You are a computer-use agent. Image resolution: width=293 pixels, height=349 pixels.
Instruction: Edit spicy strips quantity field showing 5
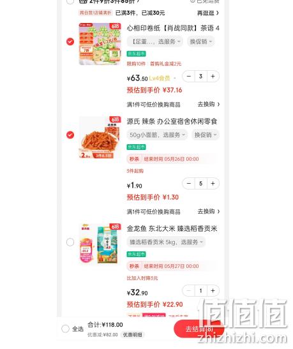click(x=201, y=184)
